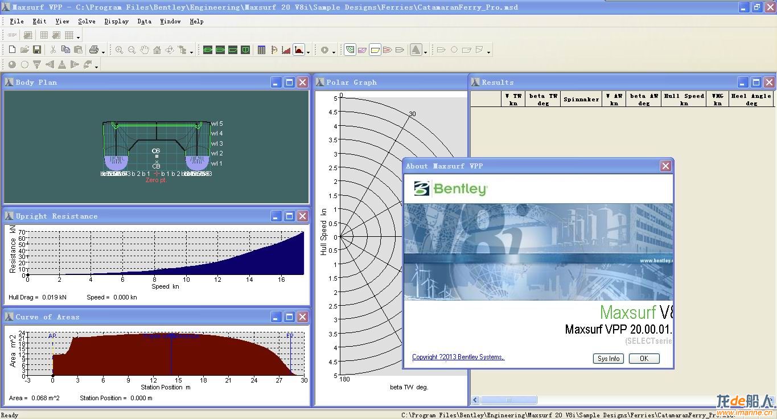Expand the Print toolbar dropdown arrow
The width and height of the screenshot is (777, 419).
pyautogui.click(x=103, y=52)
